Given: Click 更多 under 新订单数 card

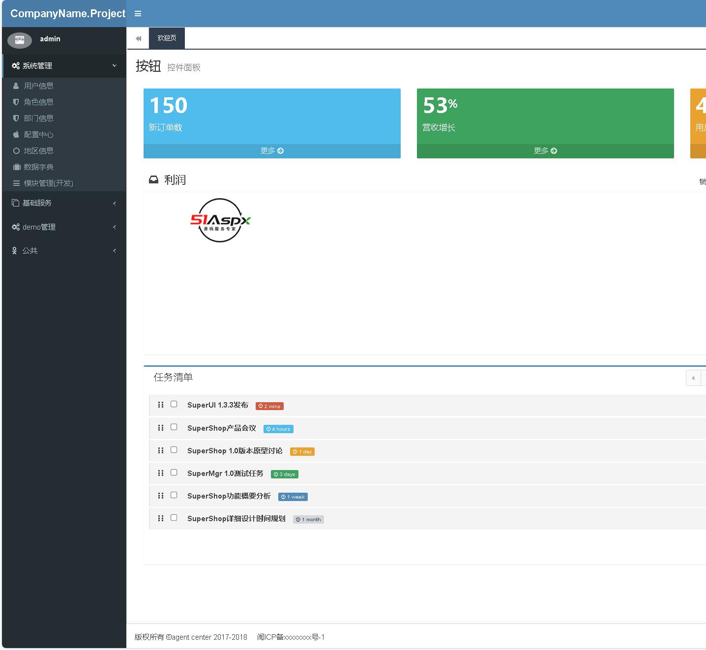Looking at the screenshot, I should point(272,151).
